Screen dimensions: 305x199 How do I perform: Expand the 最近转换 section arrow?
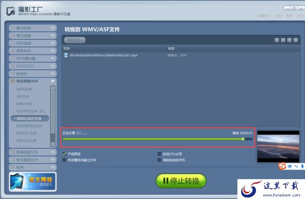click(52, 28)
